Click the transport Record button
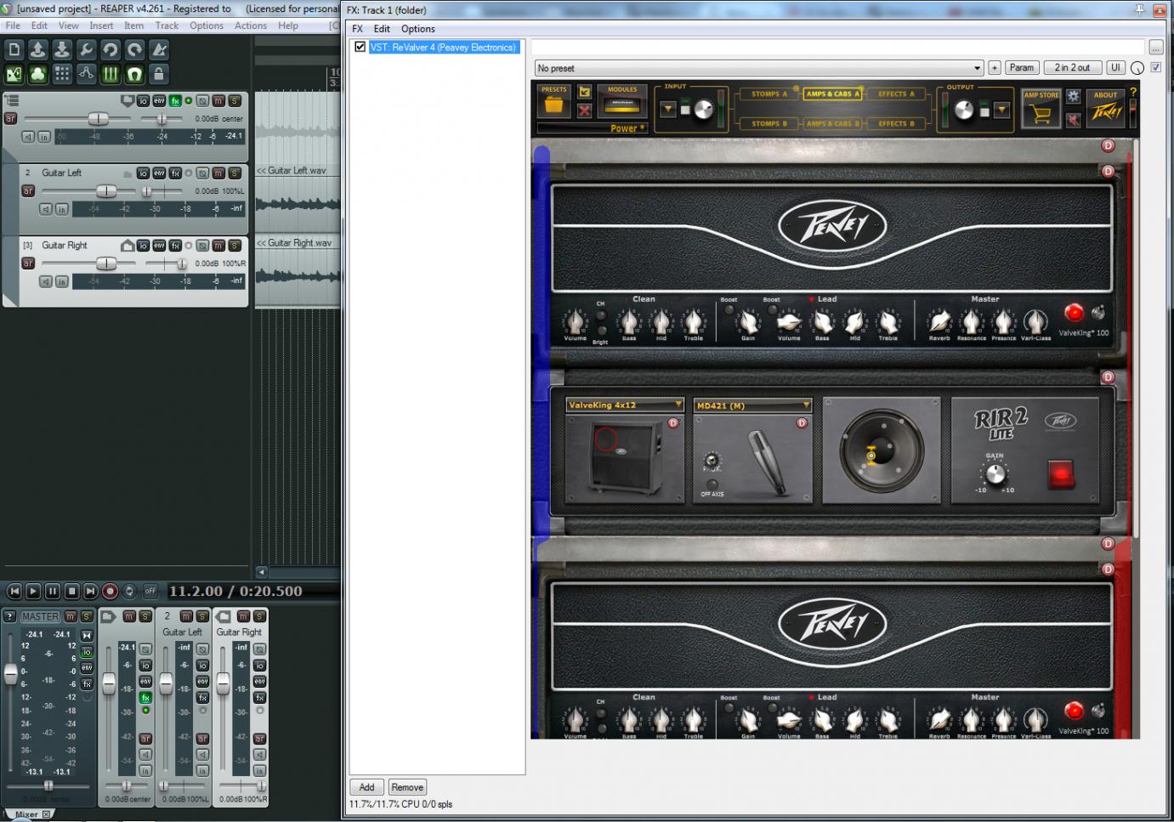Screen dimensions: 1174x822 (x=110, y=591)
